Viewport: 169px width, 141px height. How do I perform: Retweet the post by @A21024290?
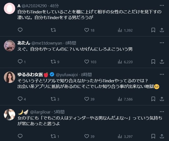pyautogui.click(x=53, y=30)
